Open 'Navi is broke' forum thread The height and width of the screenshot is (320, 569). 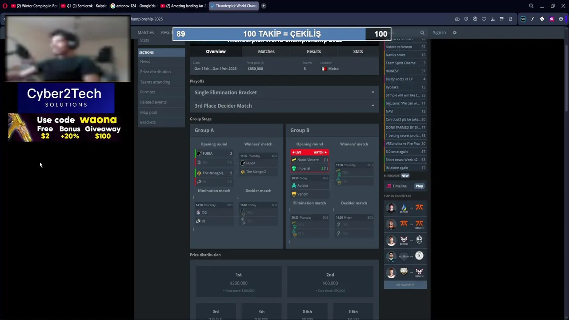pos(405,55)
